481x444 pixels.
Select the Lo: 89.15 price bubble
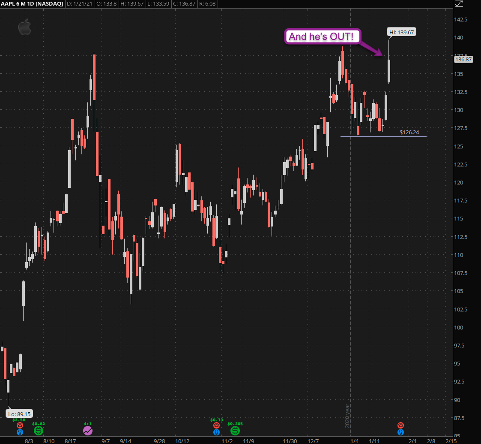click(19, 414)
